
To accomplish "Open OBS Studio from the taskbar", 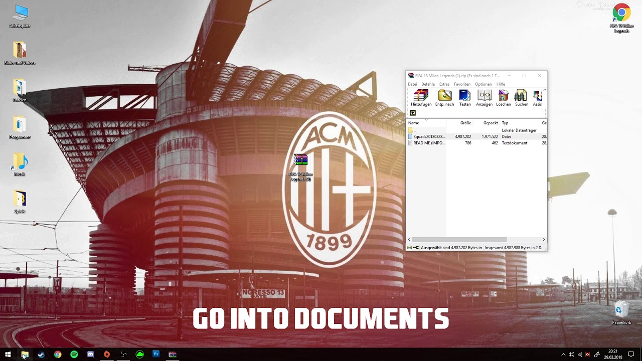I will coord(123,354).
